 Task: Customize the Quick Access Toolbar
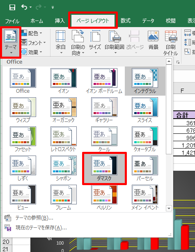click(53, 7)
